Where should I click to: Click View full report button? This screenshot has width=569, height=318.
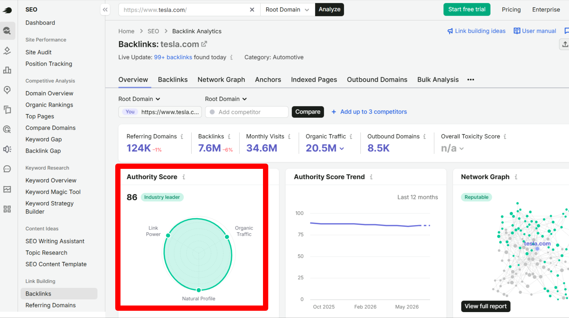(x=486, y=306)
